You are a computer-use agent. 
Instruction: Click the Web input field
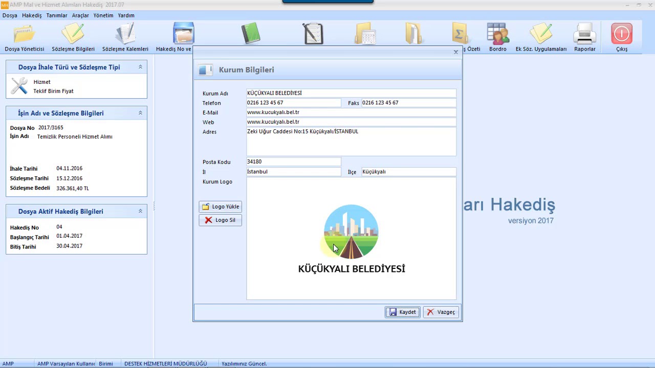[351, 122]
